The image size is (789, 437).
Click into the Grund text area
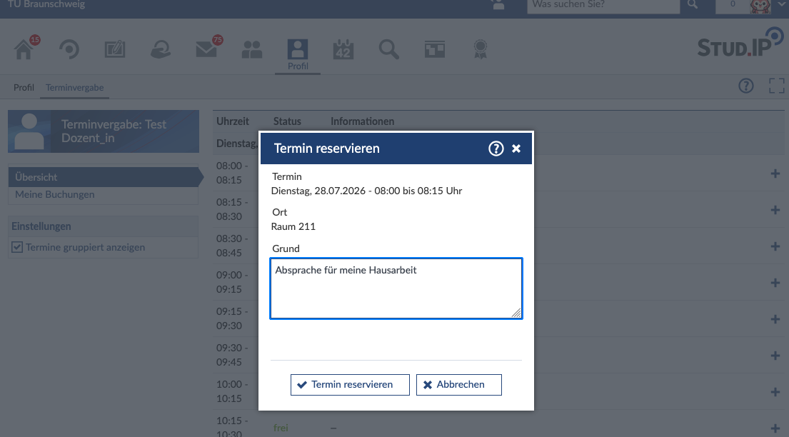pos(396,288)
